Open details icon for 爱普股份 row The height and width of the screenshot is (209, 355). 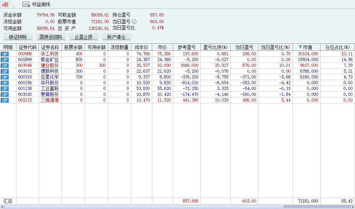coord(5,94)
